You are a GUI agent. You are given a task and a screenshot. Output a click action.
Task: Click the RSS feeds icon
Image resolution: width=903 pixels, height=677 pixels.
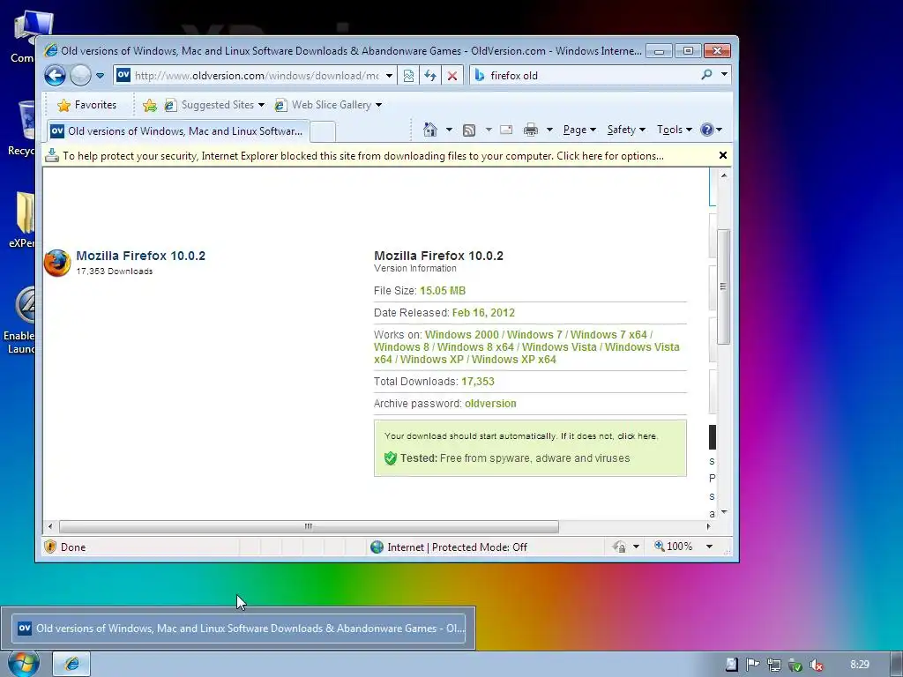(x=469, y=130)
